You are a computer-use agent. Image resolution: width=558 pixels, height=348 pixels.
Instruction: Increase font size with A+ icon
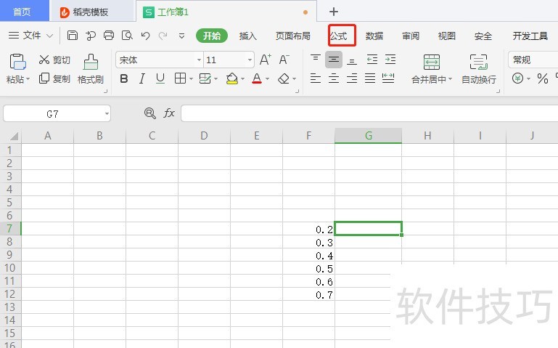(x=266, y=60)
